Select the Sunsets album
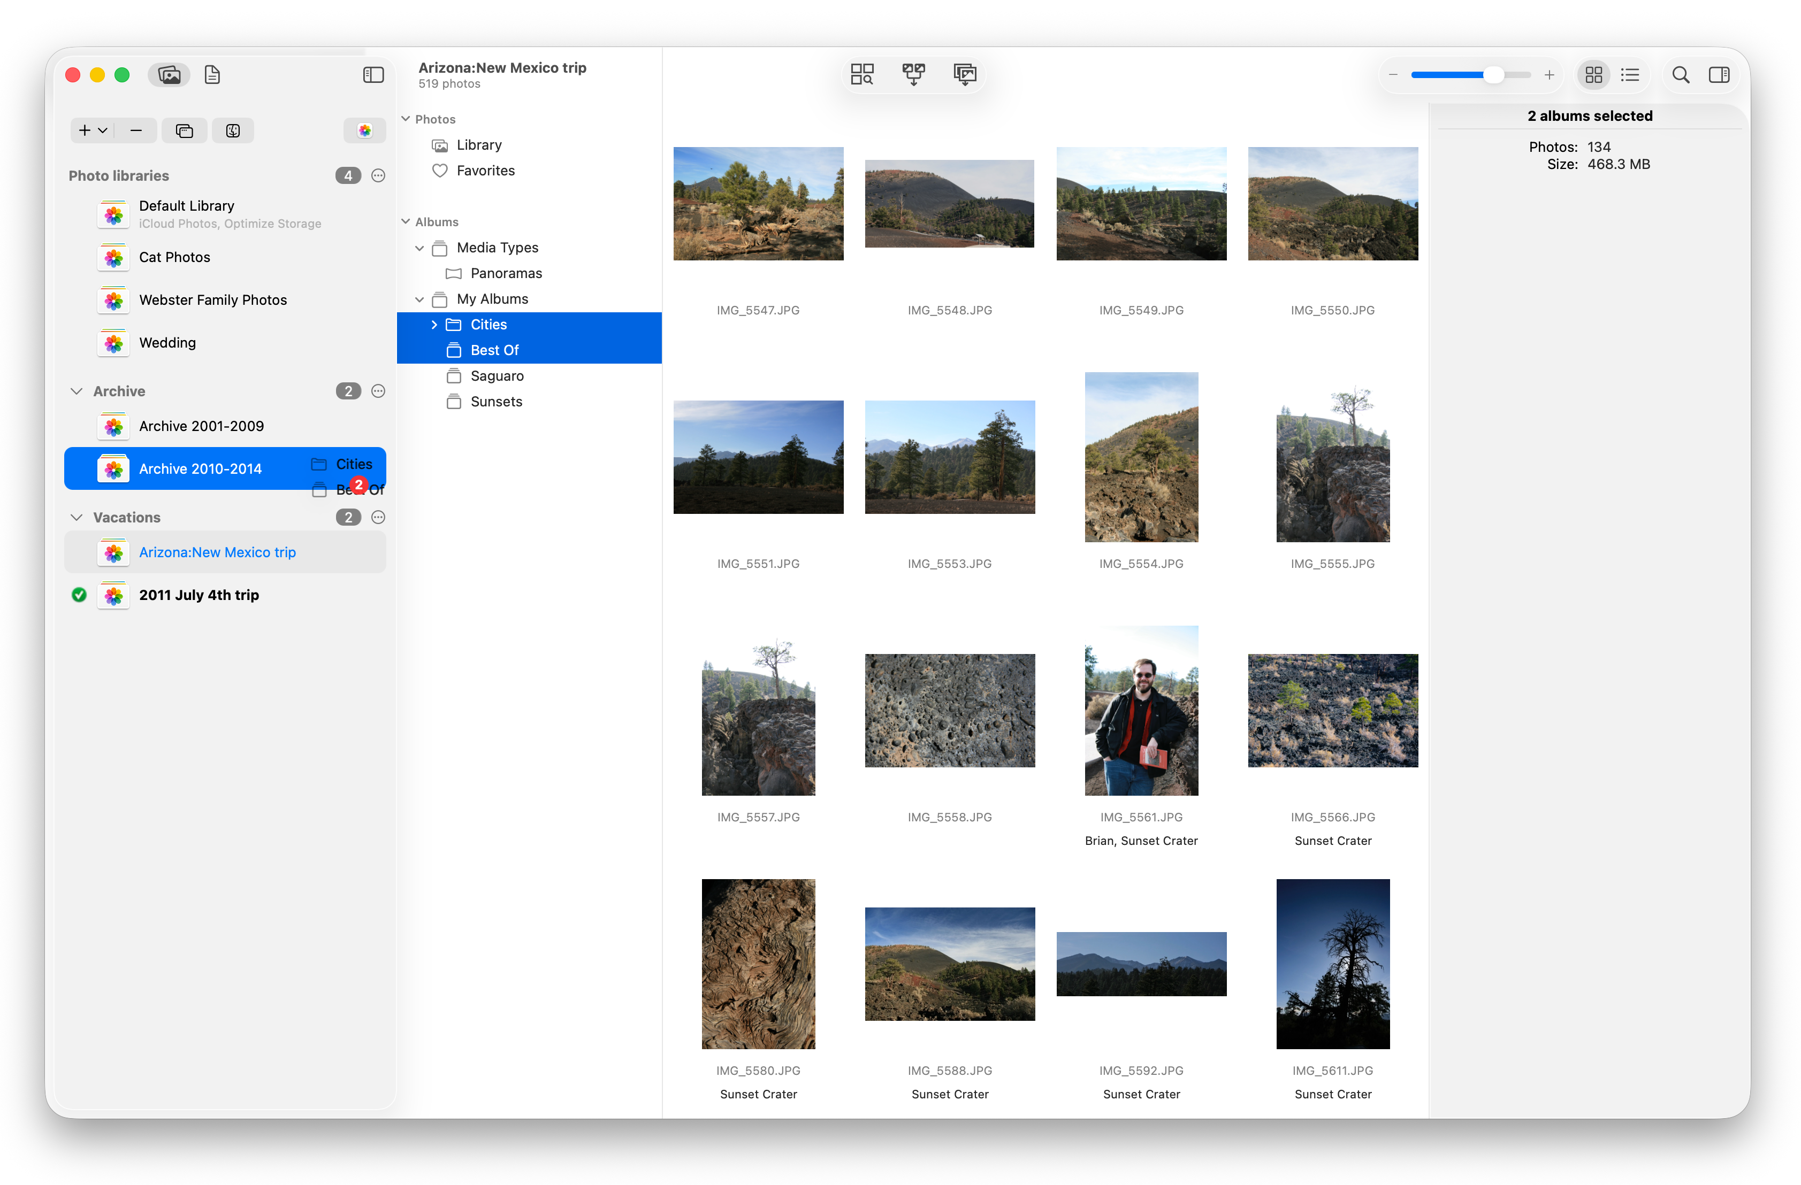This screenshot has height=1185, width=1801. pyautogui.click(x=495, y=402)
